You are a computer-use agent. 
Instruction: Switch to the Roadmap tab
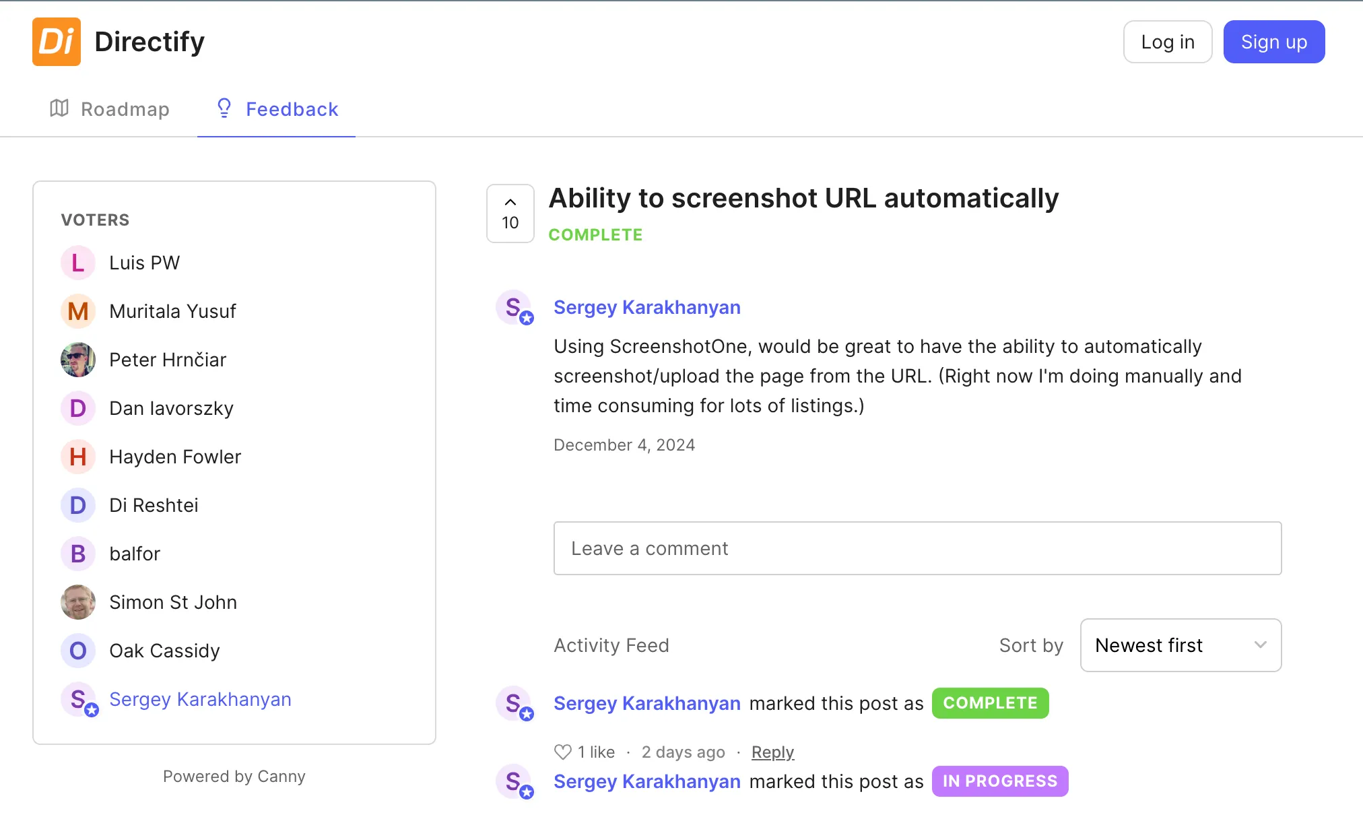[110, 109]
